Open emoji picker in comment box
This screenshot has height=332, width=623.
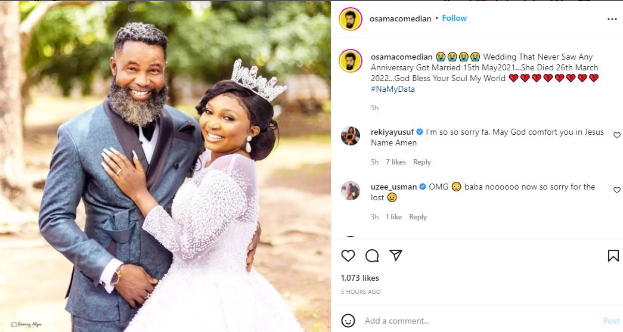point(348,321)
